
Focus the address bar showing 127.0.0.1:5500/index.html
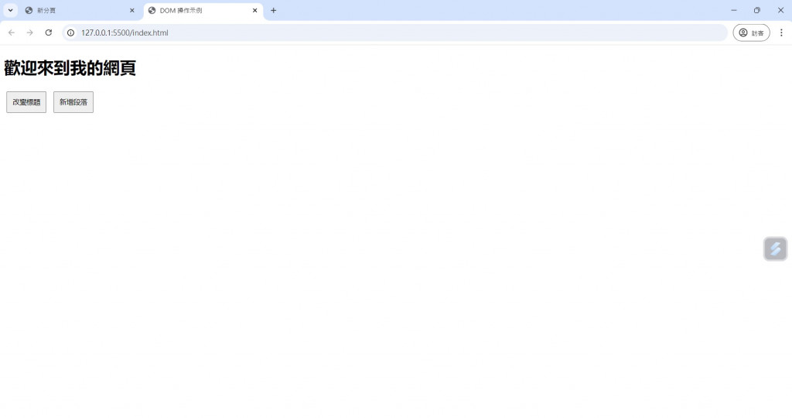tap(394, 33)
